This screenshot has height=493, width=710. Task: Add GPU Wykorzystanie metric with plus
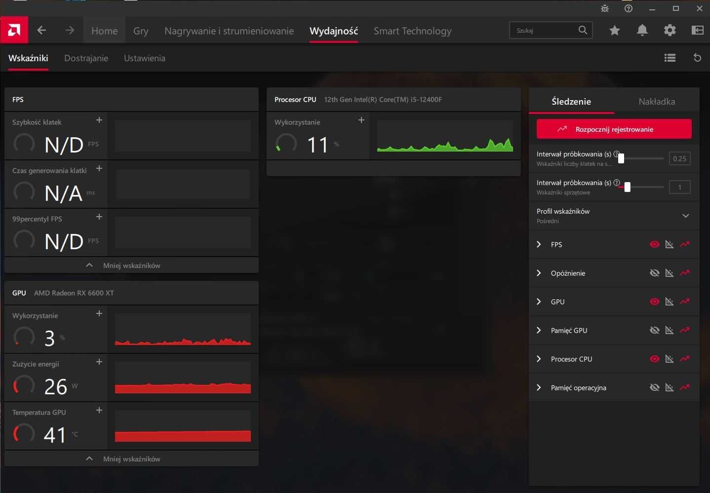coord(99,313)
